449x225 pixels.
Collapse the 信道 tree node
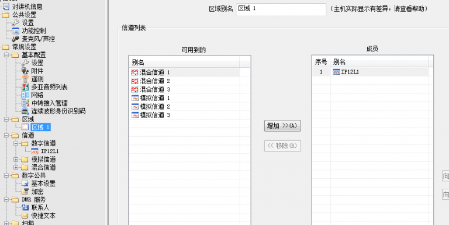click(6, 135)
